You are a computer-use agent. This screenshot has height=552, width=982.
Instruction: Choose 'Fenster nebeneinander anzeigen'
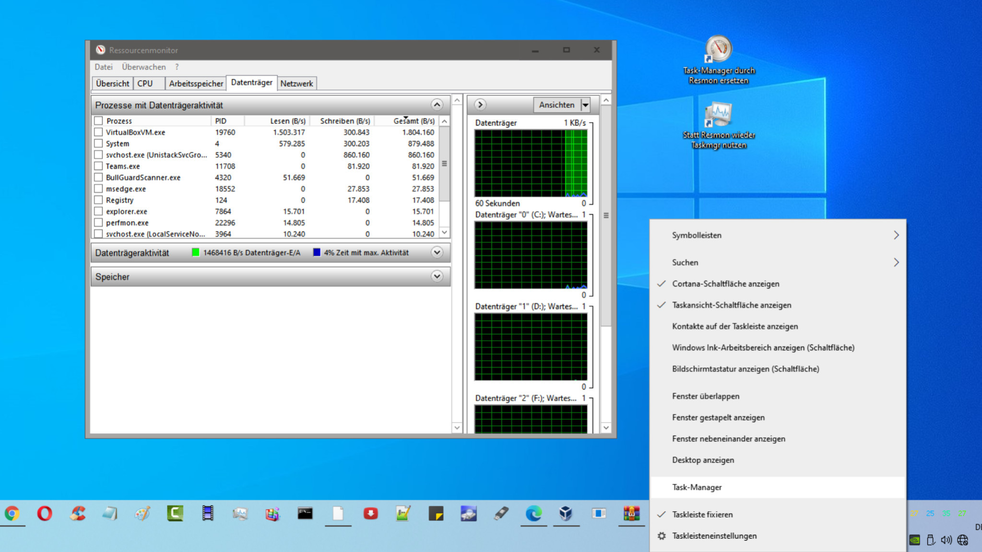pyautogui.click(x=777, y=439)
